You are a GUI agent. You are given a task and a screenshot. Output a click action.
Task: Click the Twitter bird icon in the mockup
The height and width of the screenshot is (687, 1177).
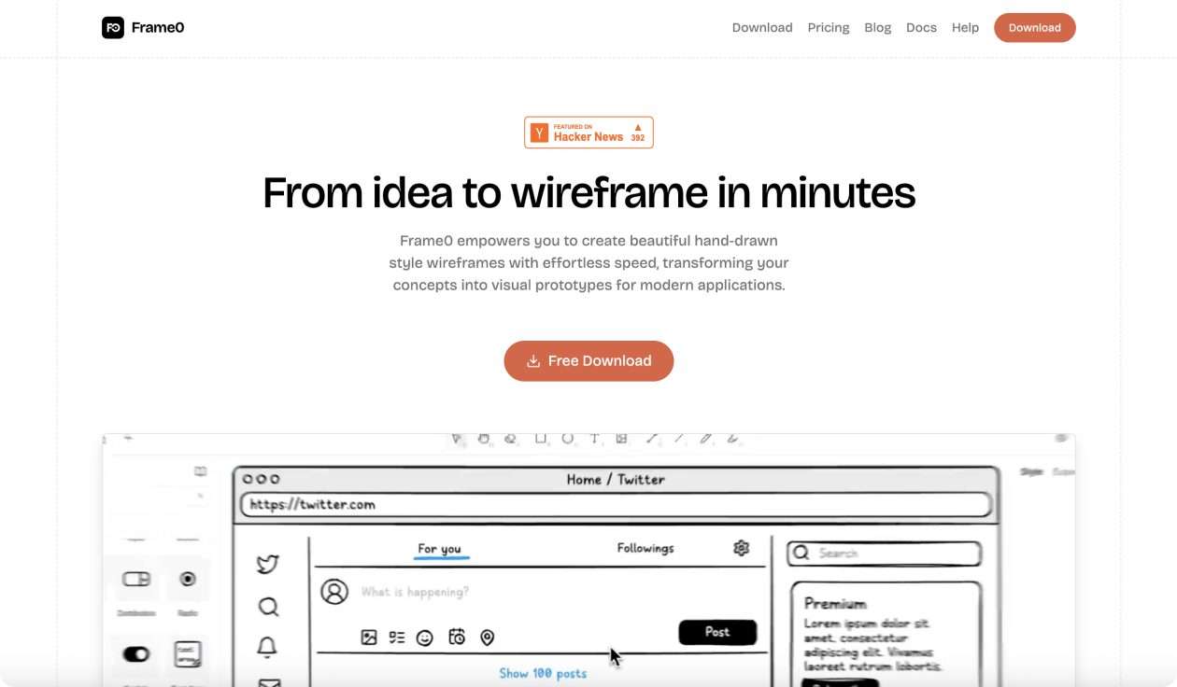pos(268,563)
